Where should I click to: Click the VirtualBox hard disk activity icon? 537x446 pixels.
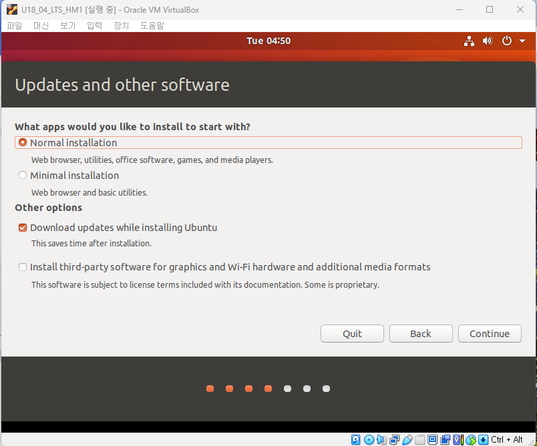tap(356, 439)
